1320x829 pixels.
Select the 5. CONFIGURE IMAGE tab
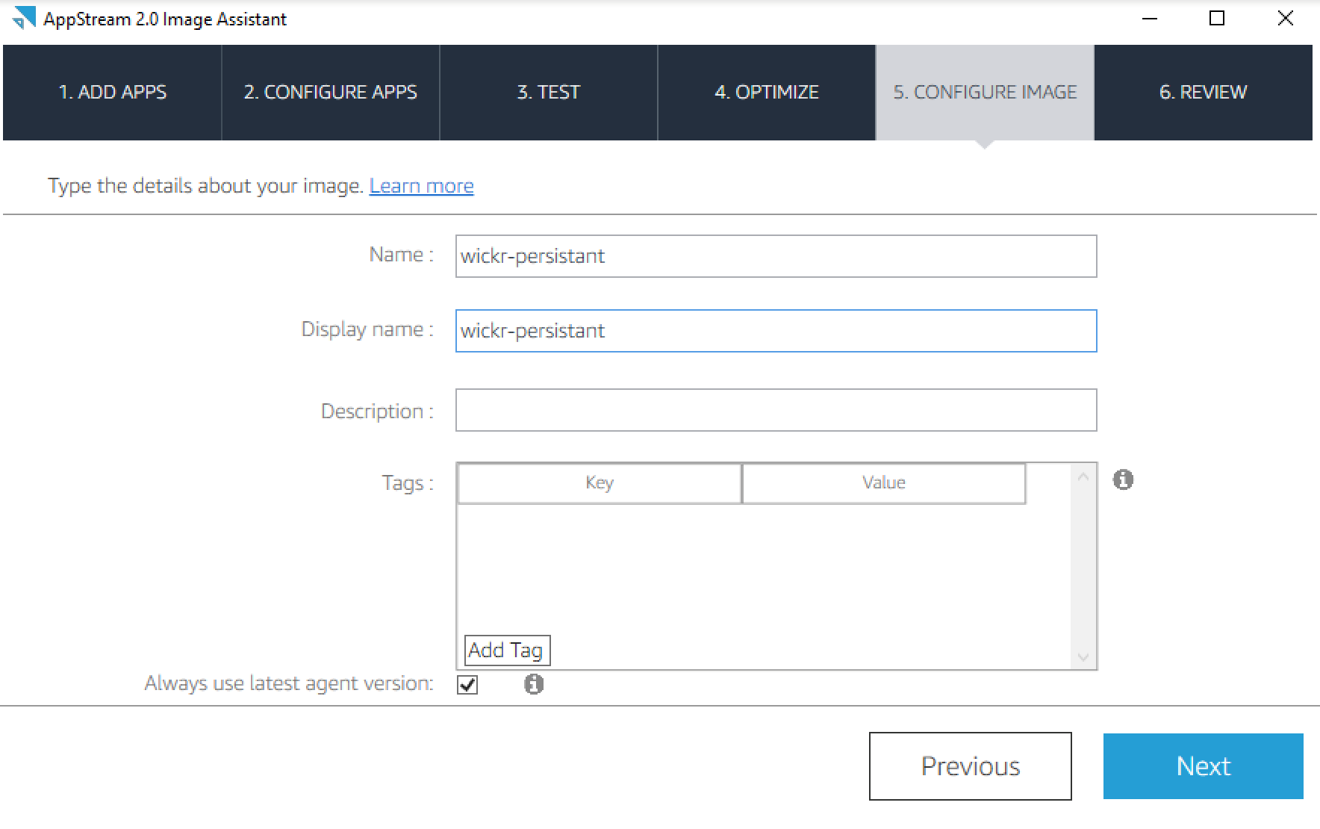click(x=985, y=92)
